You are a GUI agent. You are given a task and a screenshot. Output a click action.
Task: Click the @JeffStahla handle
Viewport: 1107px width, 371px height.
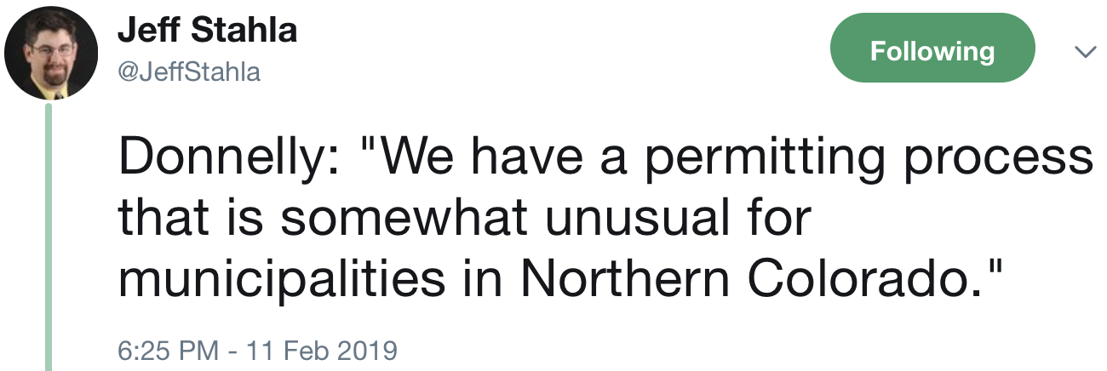[x=188, y=72]
